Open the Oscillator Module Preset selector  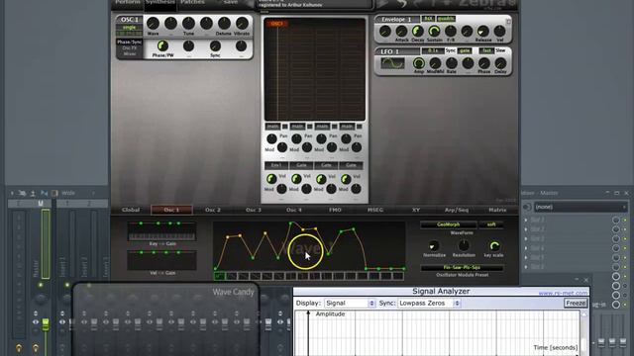click(462, 268)
